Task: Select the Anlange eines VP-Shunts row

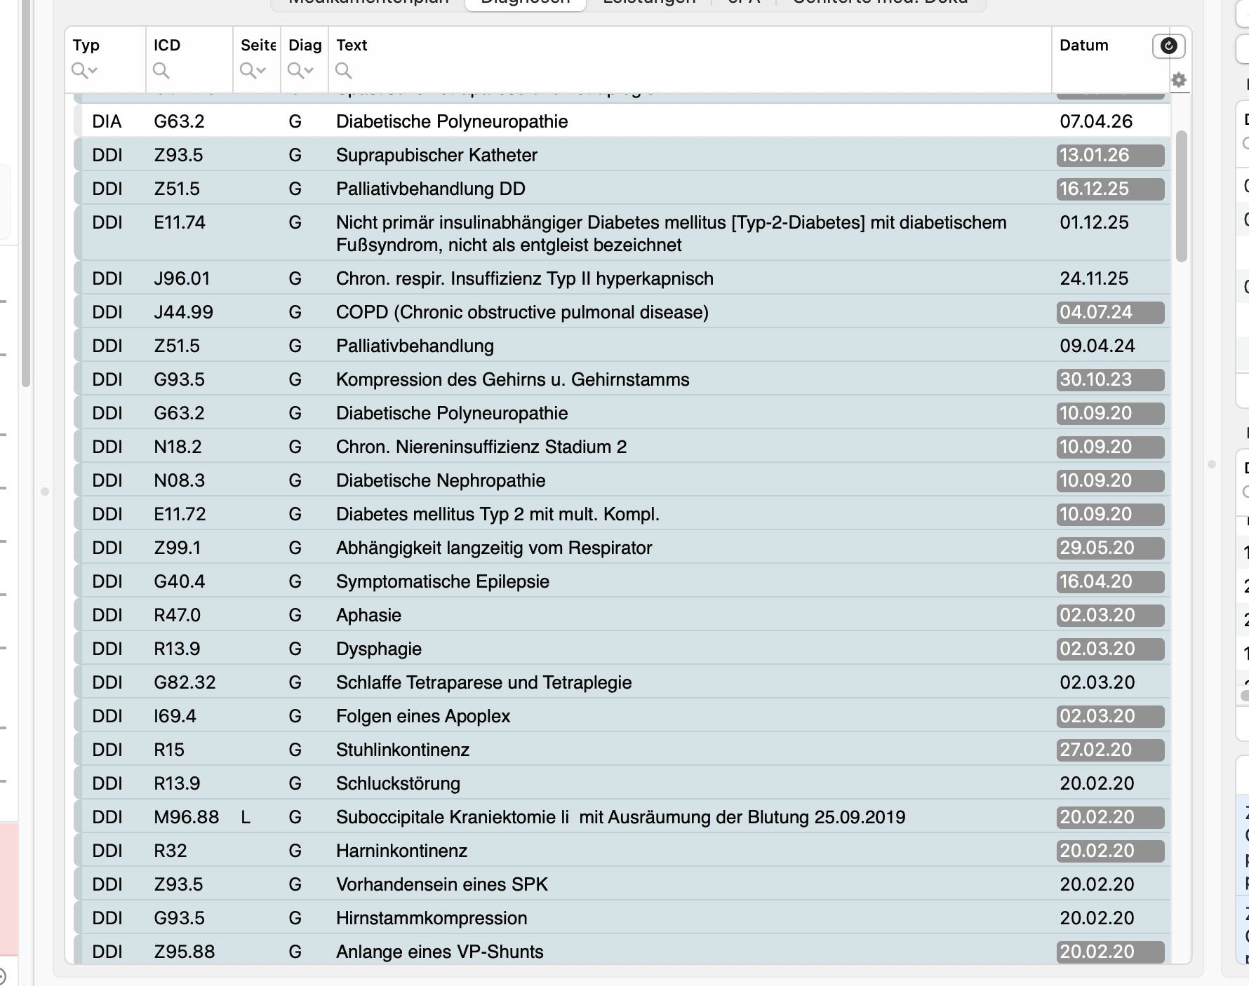Action: click(622, 952)
